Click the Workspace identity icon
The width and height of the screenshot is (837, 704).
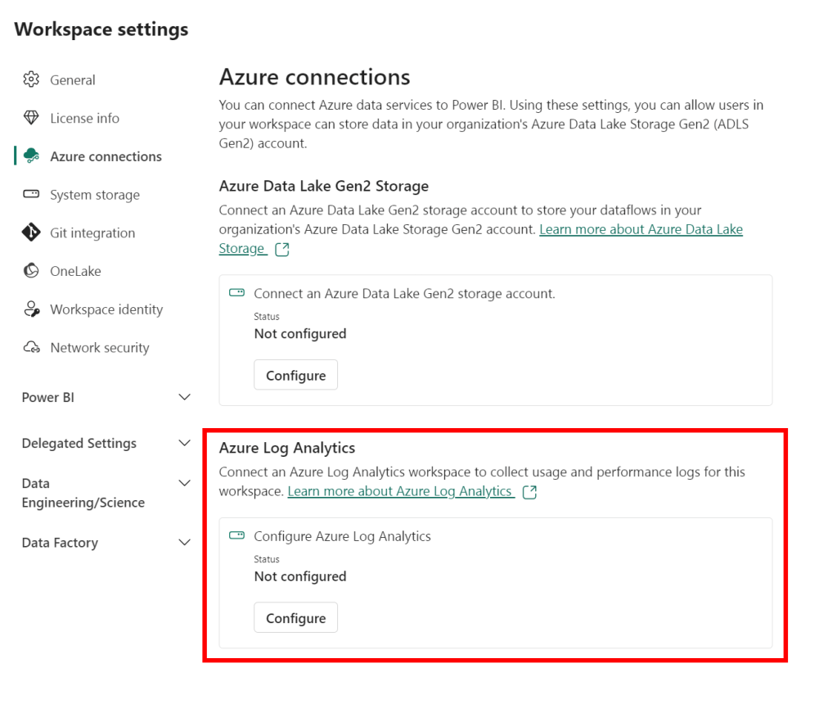coord(31,309)
